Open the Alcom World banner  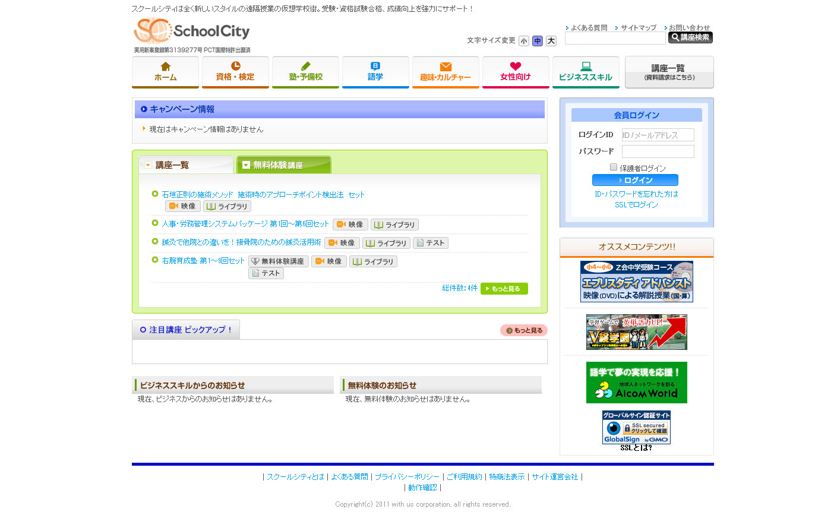636,383
